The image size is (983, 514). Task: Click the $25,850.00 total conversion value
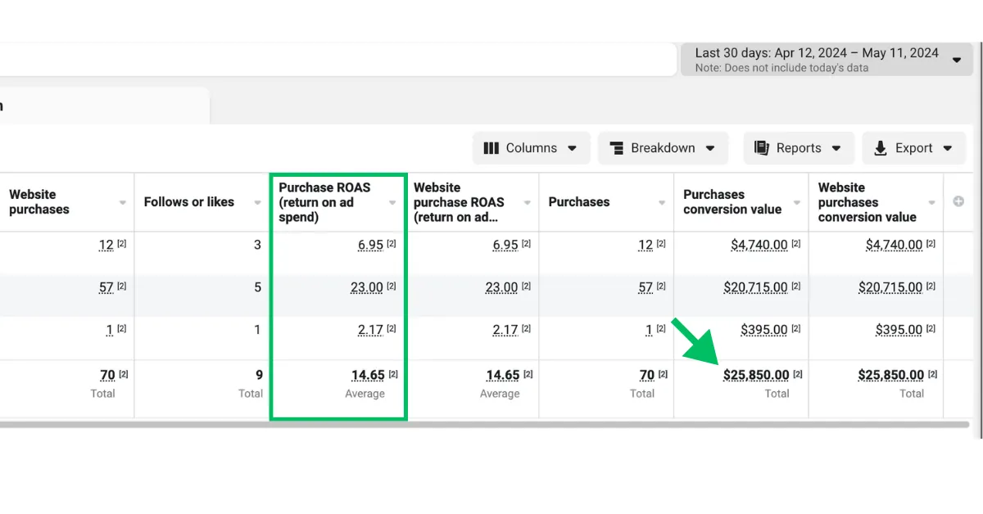pos(756,376)
